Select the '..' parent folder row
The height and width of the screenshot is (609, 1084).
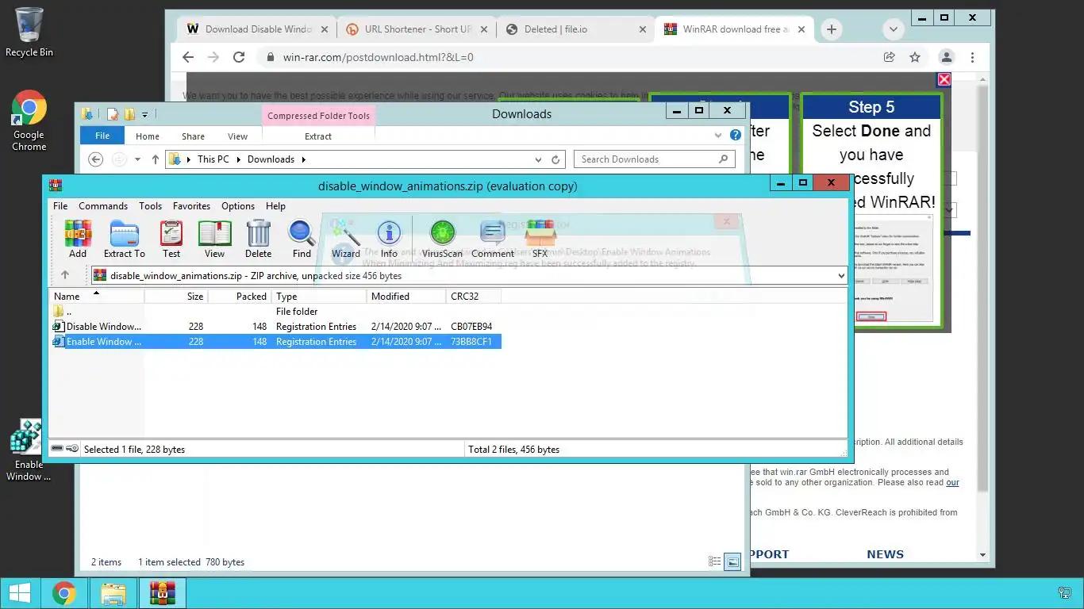(275, 312)
